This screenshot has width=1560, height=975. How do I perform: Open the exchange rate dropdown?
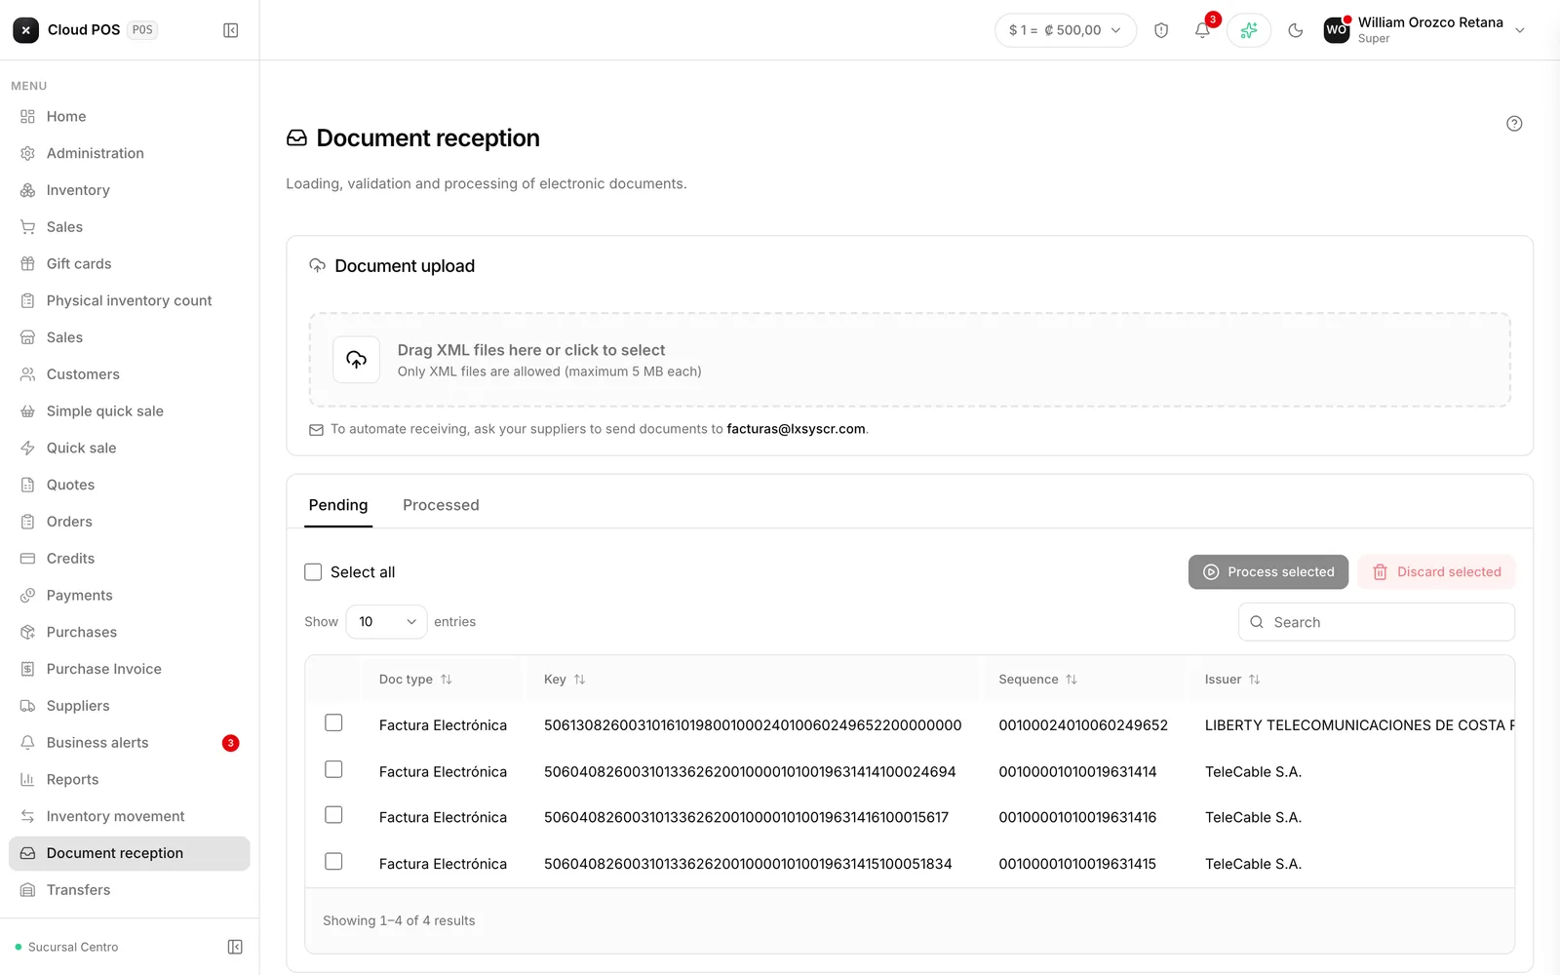tap(1066, 30)
